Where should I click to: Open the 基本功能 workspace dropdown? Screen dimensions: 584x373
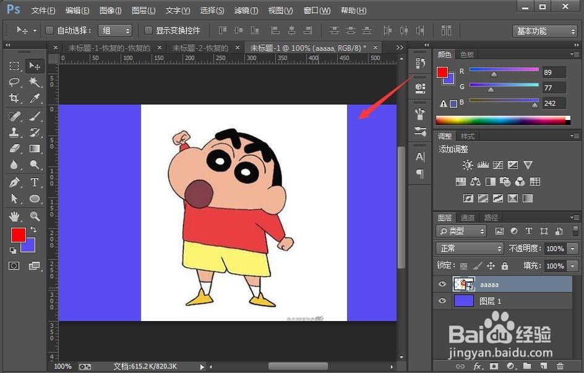pos(544,31)
